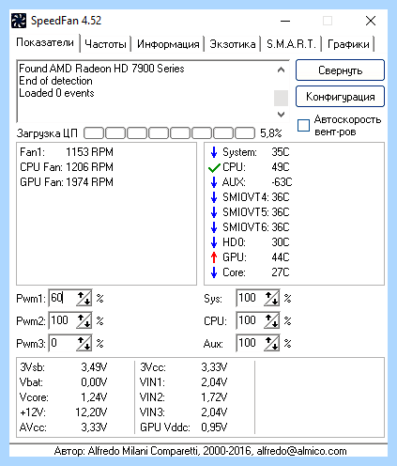The image size is (397, 466).
Task: Open the Информация tab
Action: [168, 44]
